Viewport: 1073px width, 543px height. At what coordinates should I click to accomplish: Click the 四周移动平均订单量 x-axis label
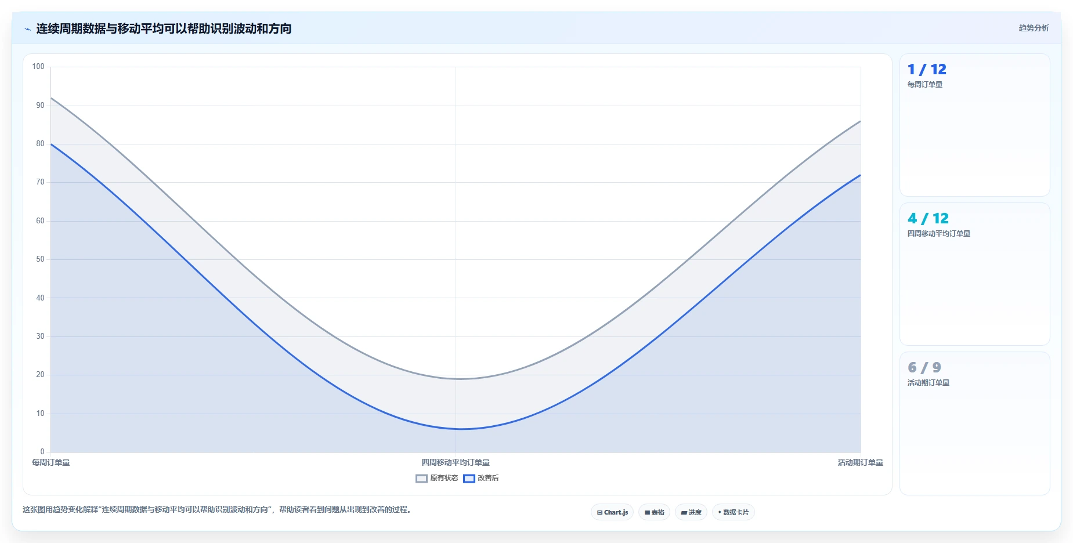(456, 462)
